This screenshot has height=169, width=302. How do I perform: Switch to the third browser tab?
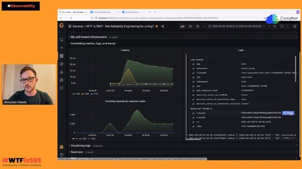pos(136,12)
